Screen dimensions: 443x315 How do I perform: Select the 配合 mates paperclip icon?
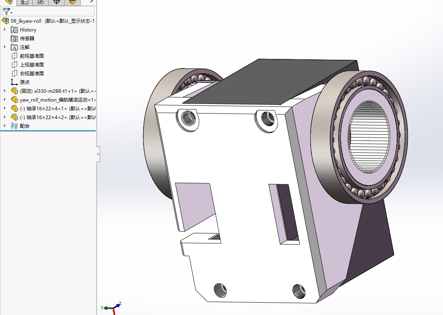click(x=14, y=126)
